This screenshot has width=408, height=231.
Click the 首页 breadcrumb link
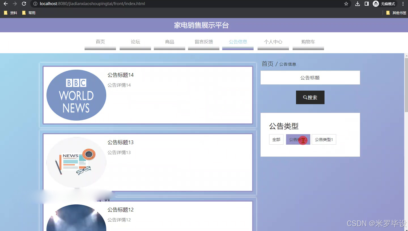click(x=267, y=64)
